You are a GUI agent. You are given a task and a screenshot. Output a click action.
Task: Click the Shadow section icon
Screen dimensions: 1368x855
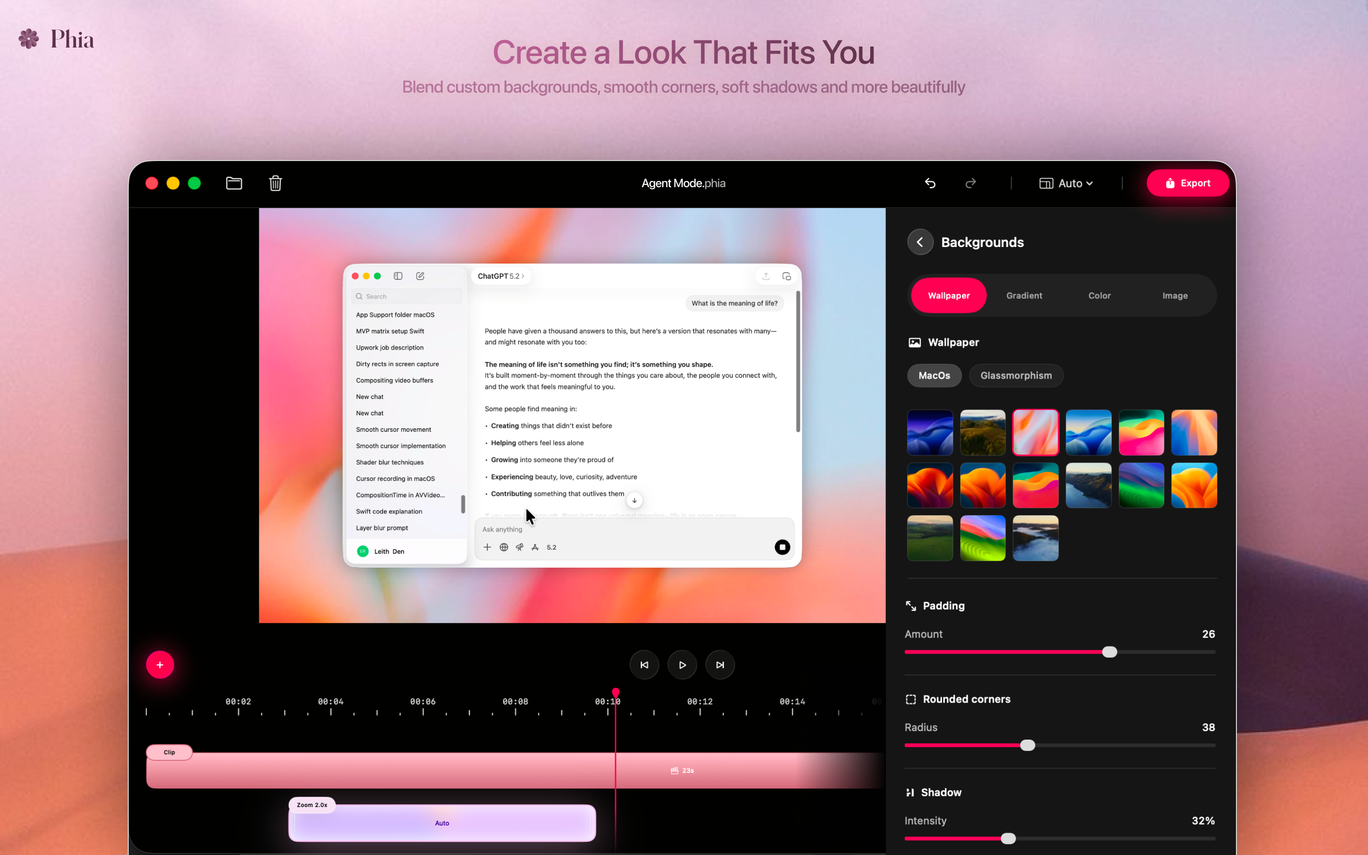coord(911,792)
